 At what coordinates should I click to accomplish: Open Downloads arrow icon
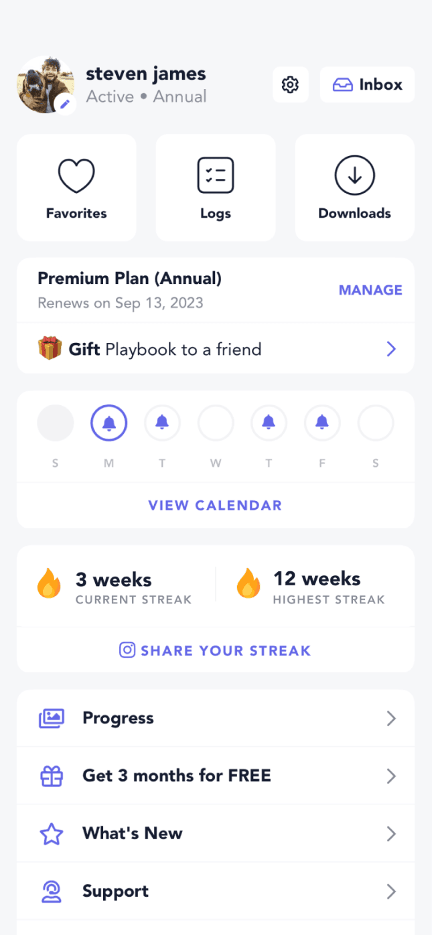point(354,175)
